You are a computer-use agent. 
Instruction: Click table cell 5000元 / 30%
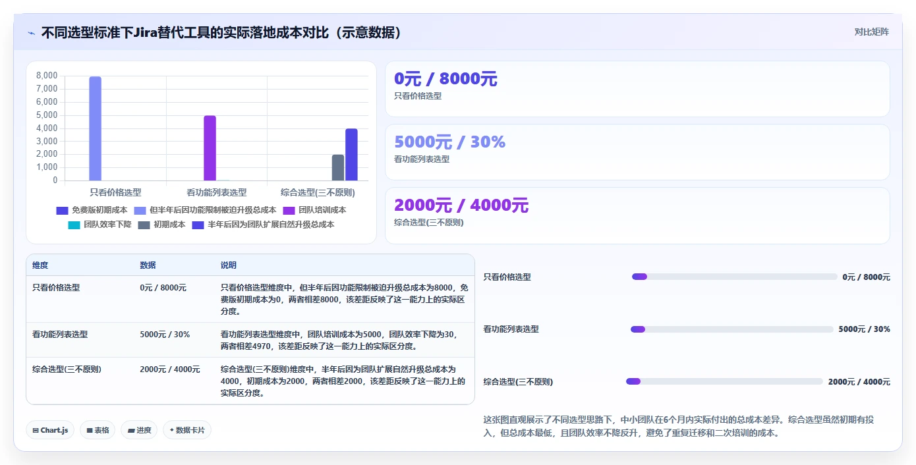tap(165, 335)
